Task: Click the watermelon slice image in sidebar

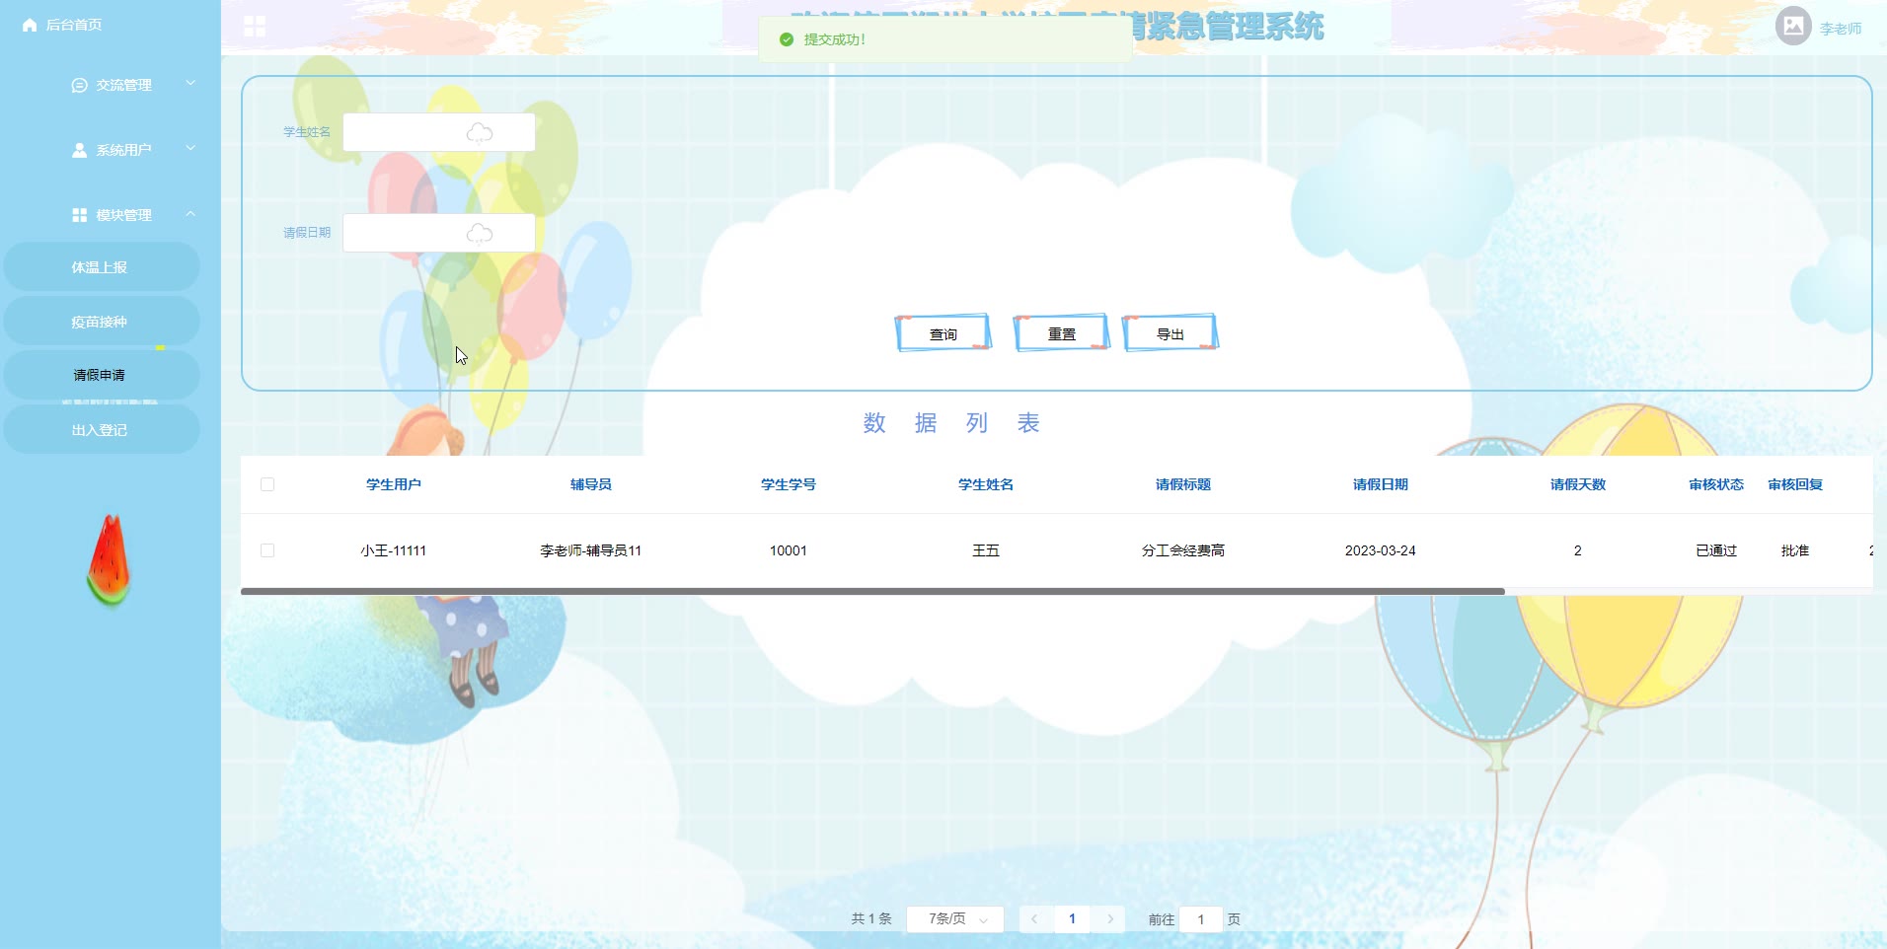Action: (x=110, y=559)
